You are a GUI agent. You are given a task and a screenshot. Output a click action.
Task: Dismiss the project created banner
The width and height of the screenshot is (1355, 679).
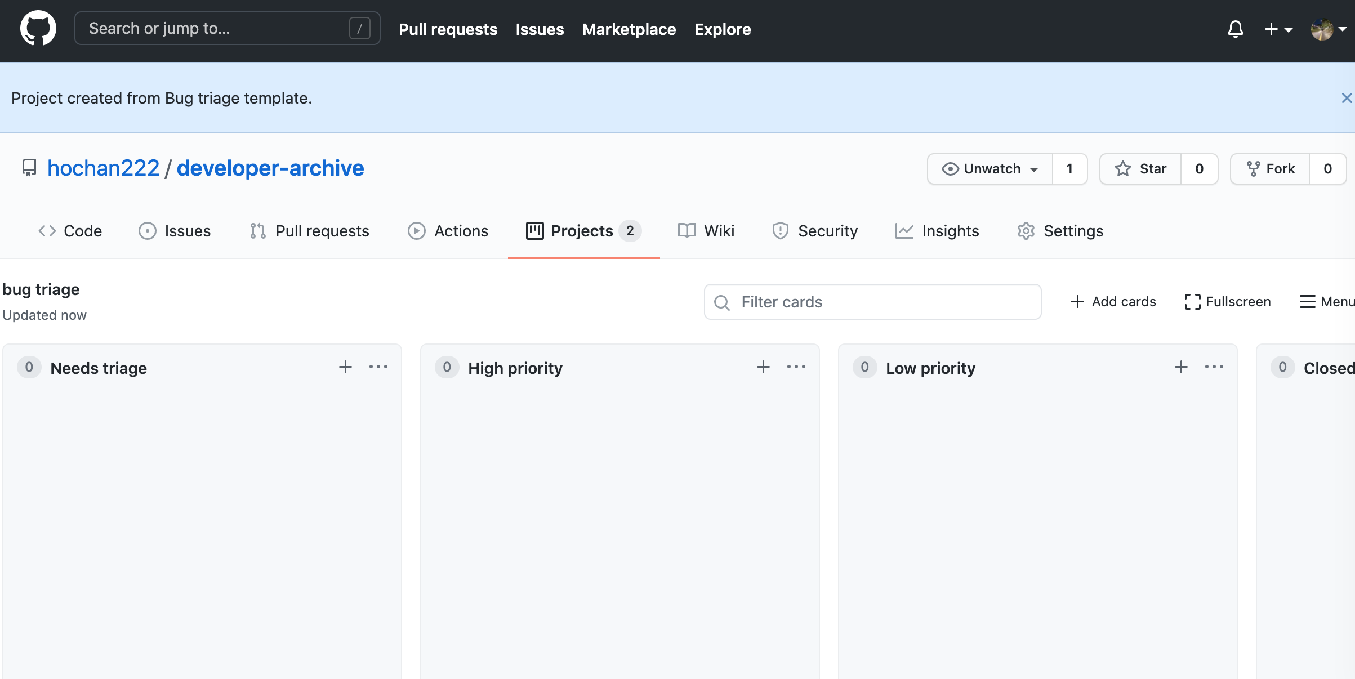pyautogui.click(x=1346, y=98)
